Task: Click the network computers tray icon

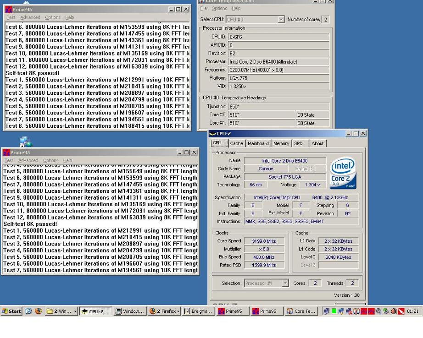Action: 326,311
